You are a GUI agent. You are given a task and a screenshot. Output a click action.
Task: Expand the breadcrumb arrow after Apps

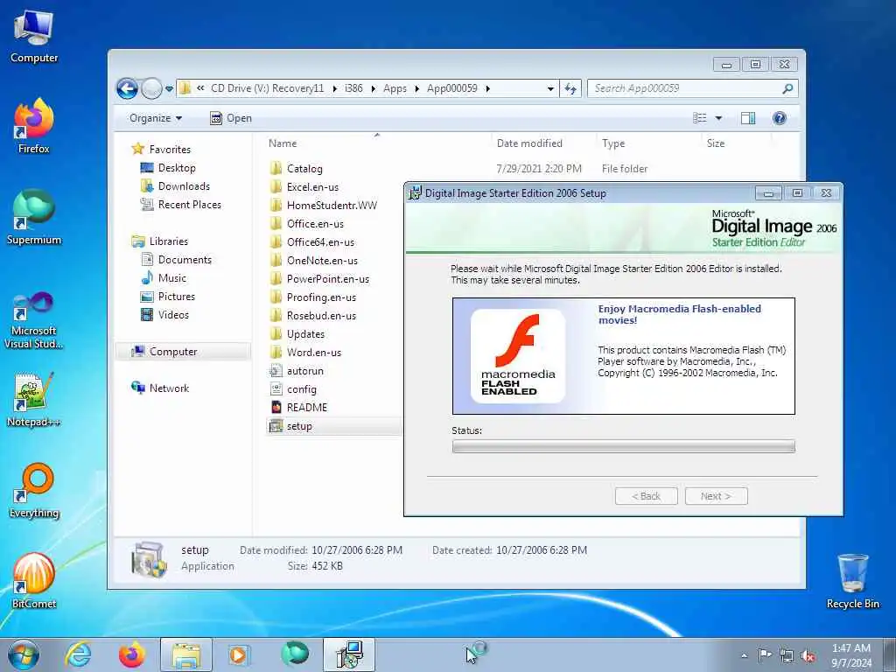pyautogui.click(x=416, y=88)
